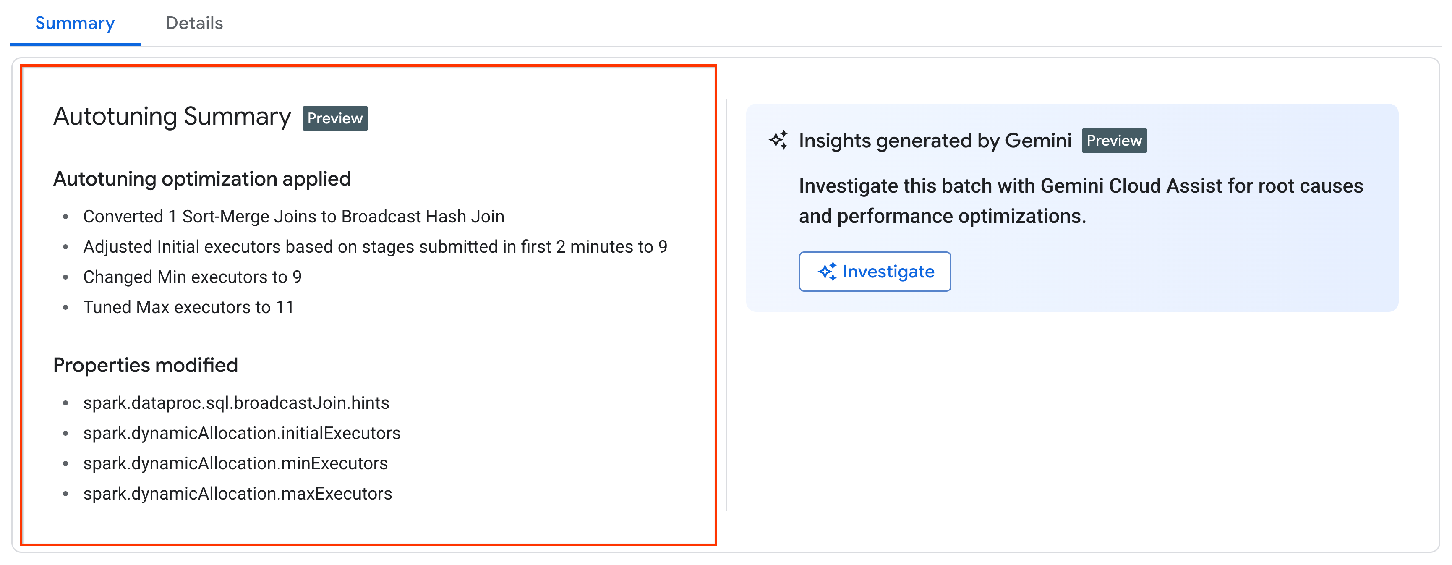Switch to the Details tab
The image size is (1452, 565).
pyautogui.click(x=194, y=23)
